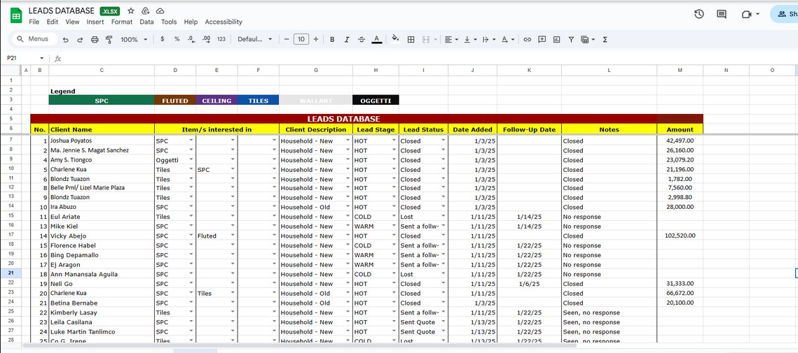Open filter views dropdown
The width and height of the screenshot is (798, 353).
(588, 39)
